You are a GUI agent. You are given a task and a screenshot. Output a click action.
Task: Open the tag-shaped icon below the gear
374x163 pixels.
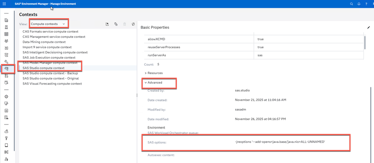[6, 104]
